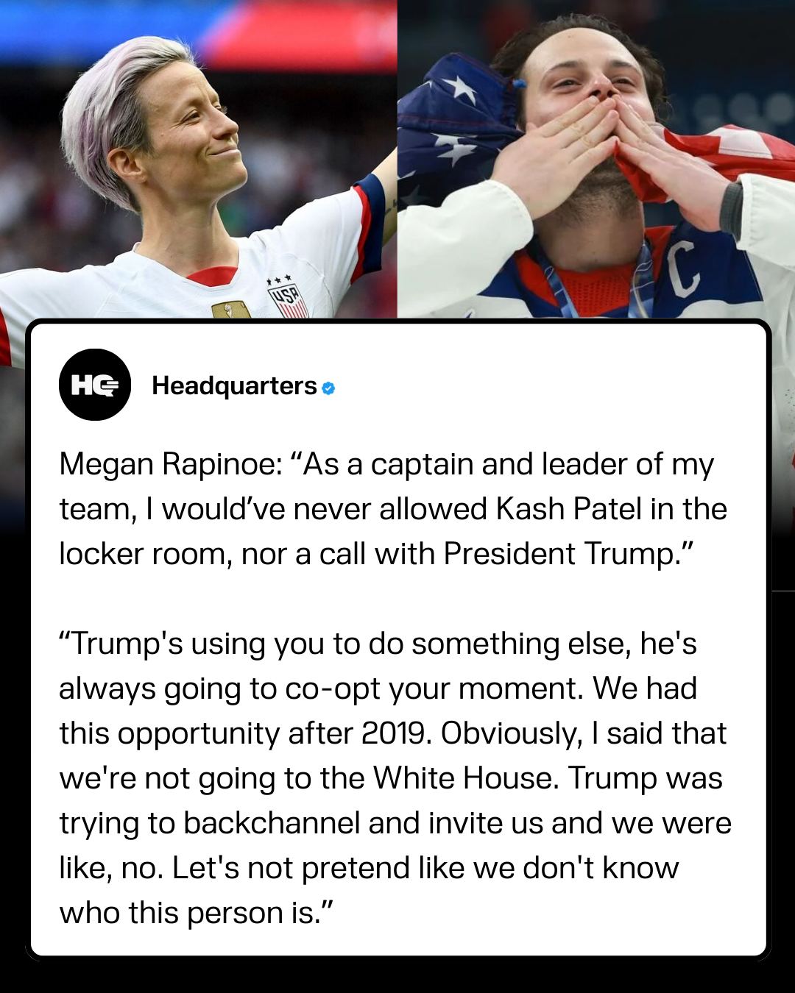Click the black HQ logo avatar

(x=94, y=385)
